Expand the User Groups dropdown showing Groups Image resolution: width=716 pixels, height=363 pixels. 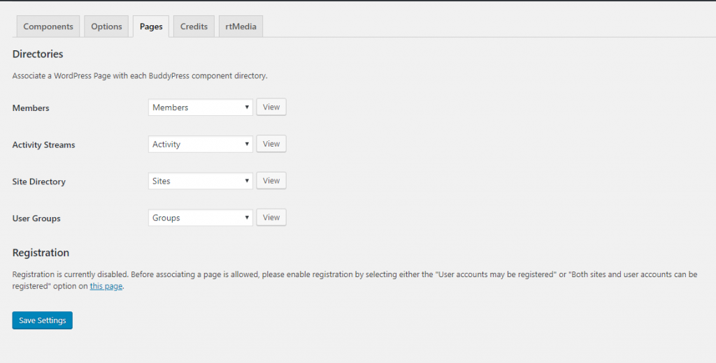click(201, 218)
